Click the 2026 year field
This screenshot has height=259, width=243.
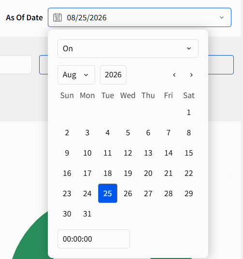113,75
